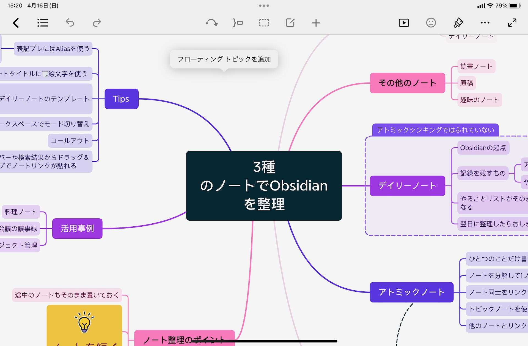Redo the last action
The image size is (528, 346).
pos(97,23)
